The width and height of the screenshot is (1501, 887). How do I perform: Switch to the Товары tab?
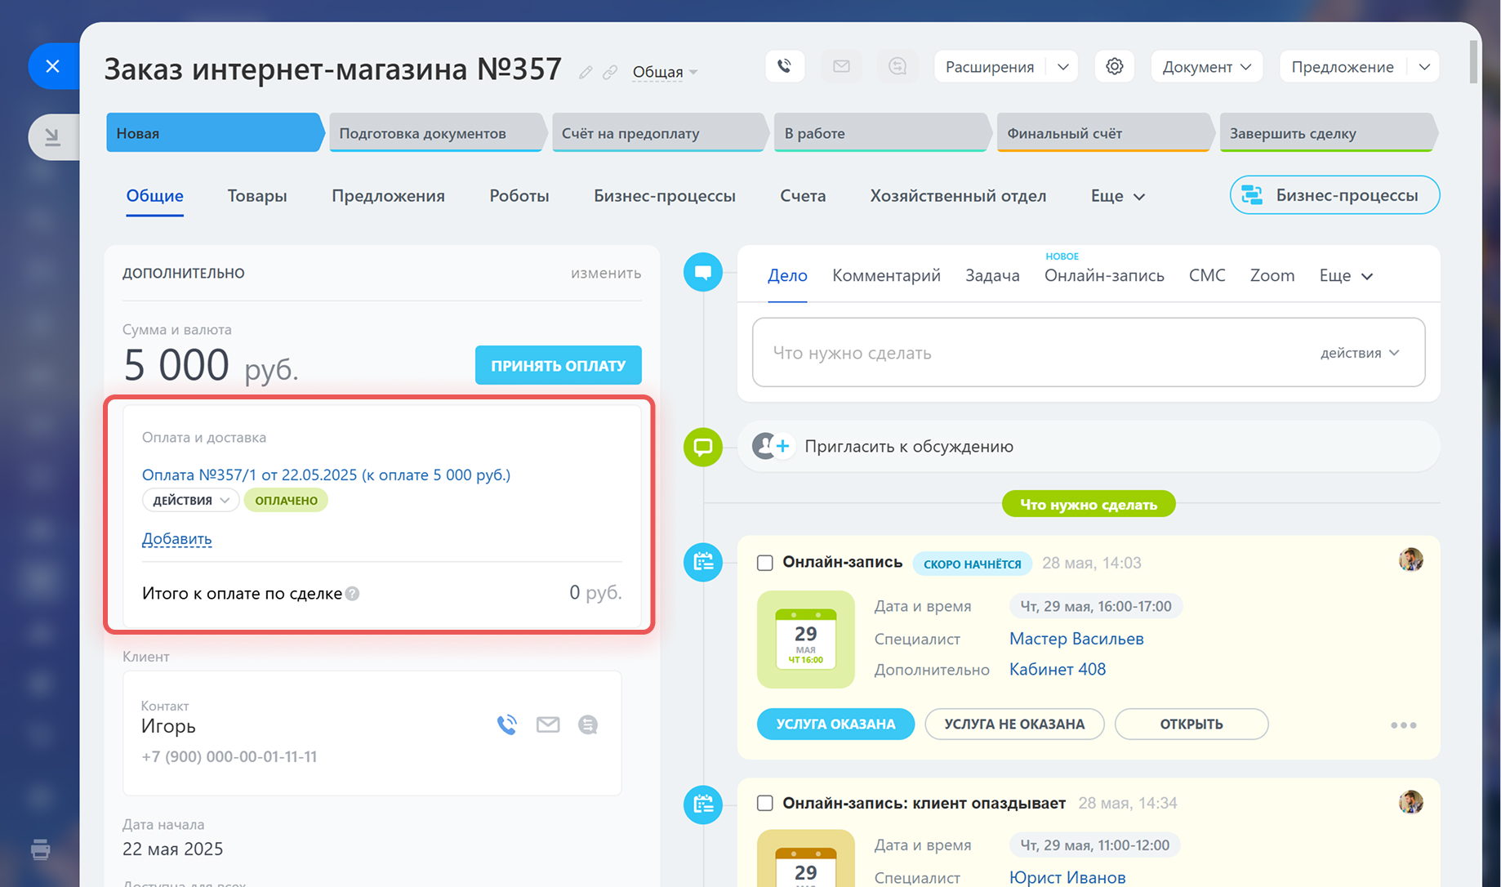(257, 196)
